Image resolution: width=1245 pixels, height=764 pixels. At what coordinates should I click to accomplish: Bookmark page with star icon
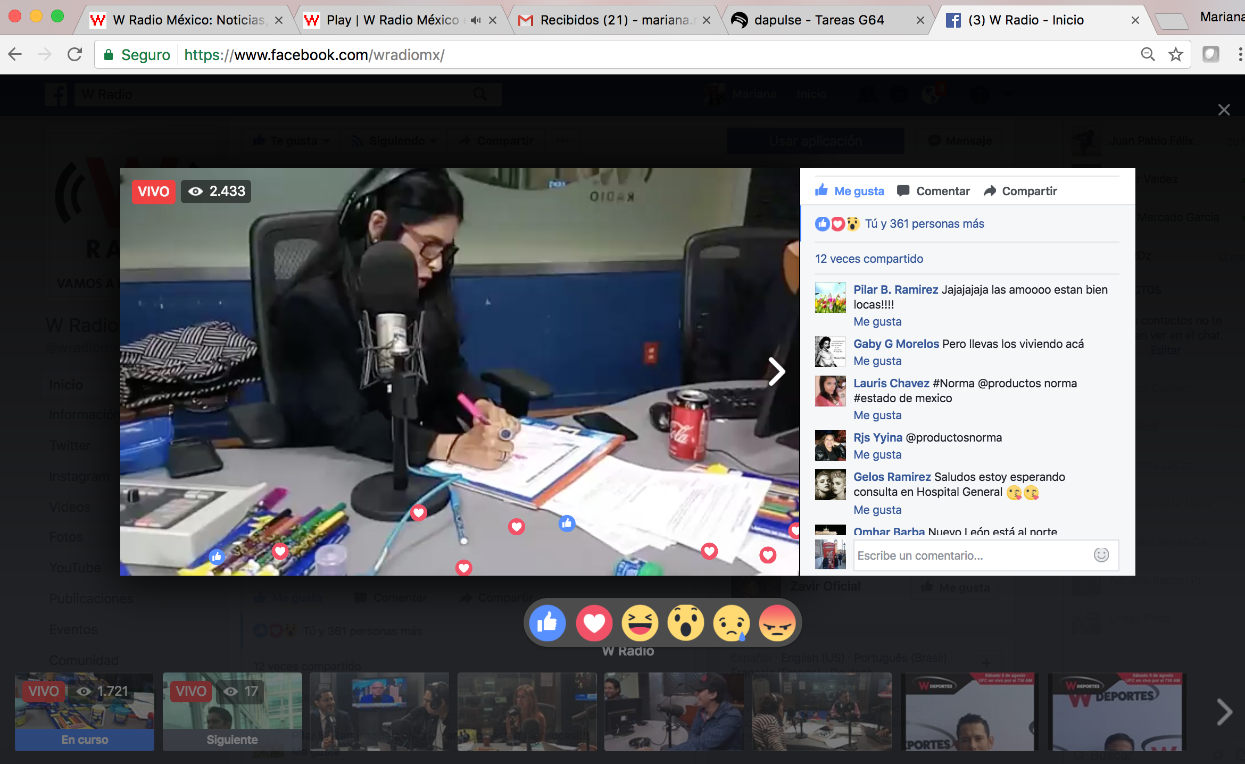coord(1175,54)
